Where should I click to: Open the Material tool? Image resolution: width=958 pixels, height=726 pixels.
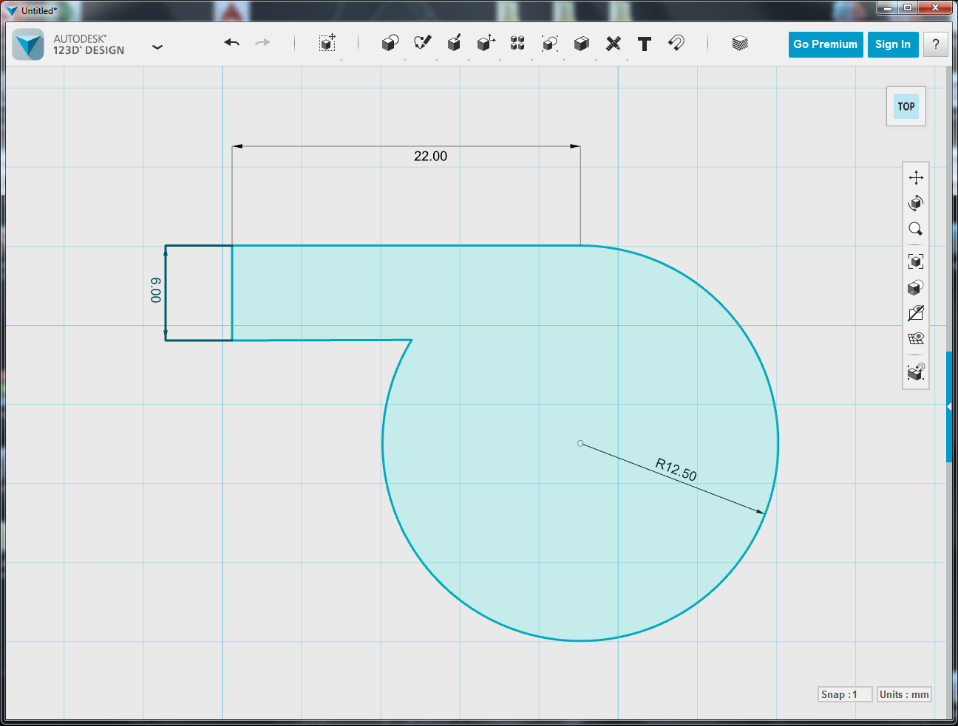pyautogui.click(x=740, y=44)
